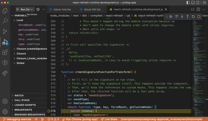The image size is (208, 121).
Task: Click the Step Over debug icon
Action: [177, 17]
